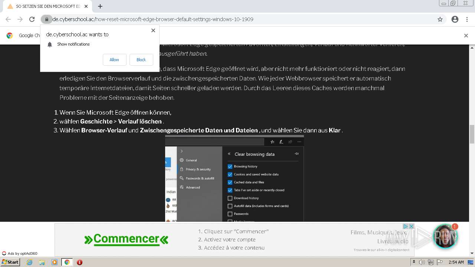475x267 pixels.
Task: Select General in Edge settings image
Action: (191, 160)
